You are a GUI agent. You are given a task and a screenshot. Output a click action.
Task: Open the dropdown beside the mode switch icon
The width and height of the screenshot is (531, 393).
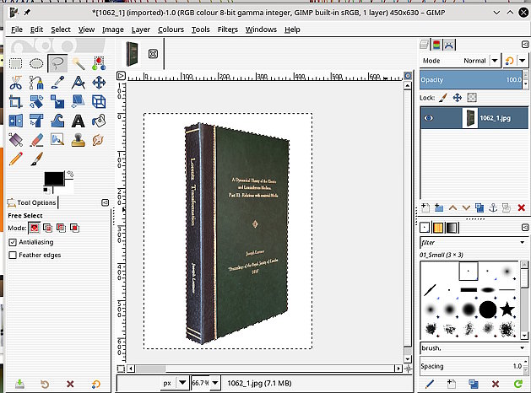pos(523,61)
